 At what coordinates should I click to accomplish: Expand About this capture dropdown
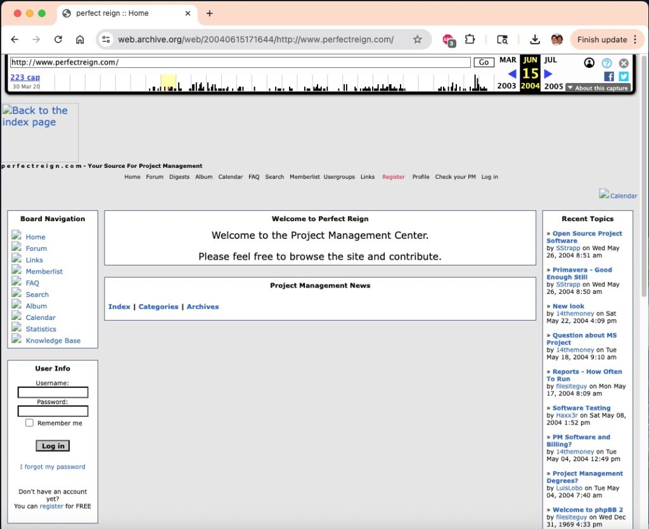pos(597,88)
